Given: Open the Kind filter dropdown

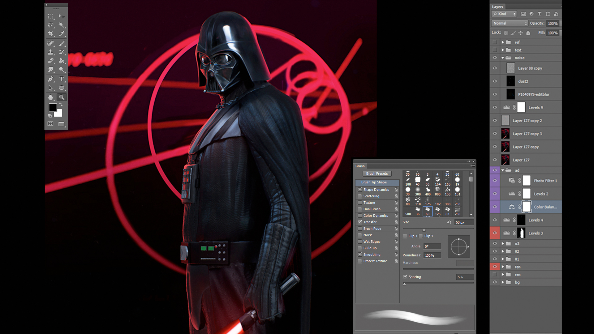Looking at the screenshot, I should (x=504, y=14).
